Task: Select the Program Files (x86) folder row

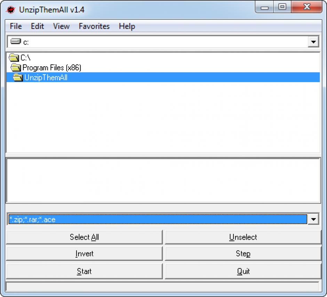Action: click(x=163, y=67)
